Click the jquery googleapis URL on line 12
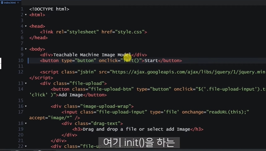 pyautogui.click(x=188, y=72)
